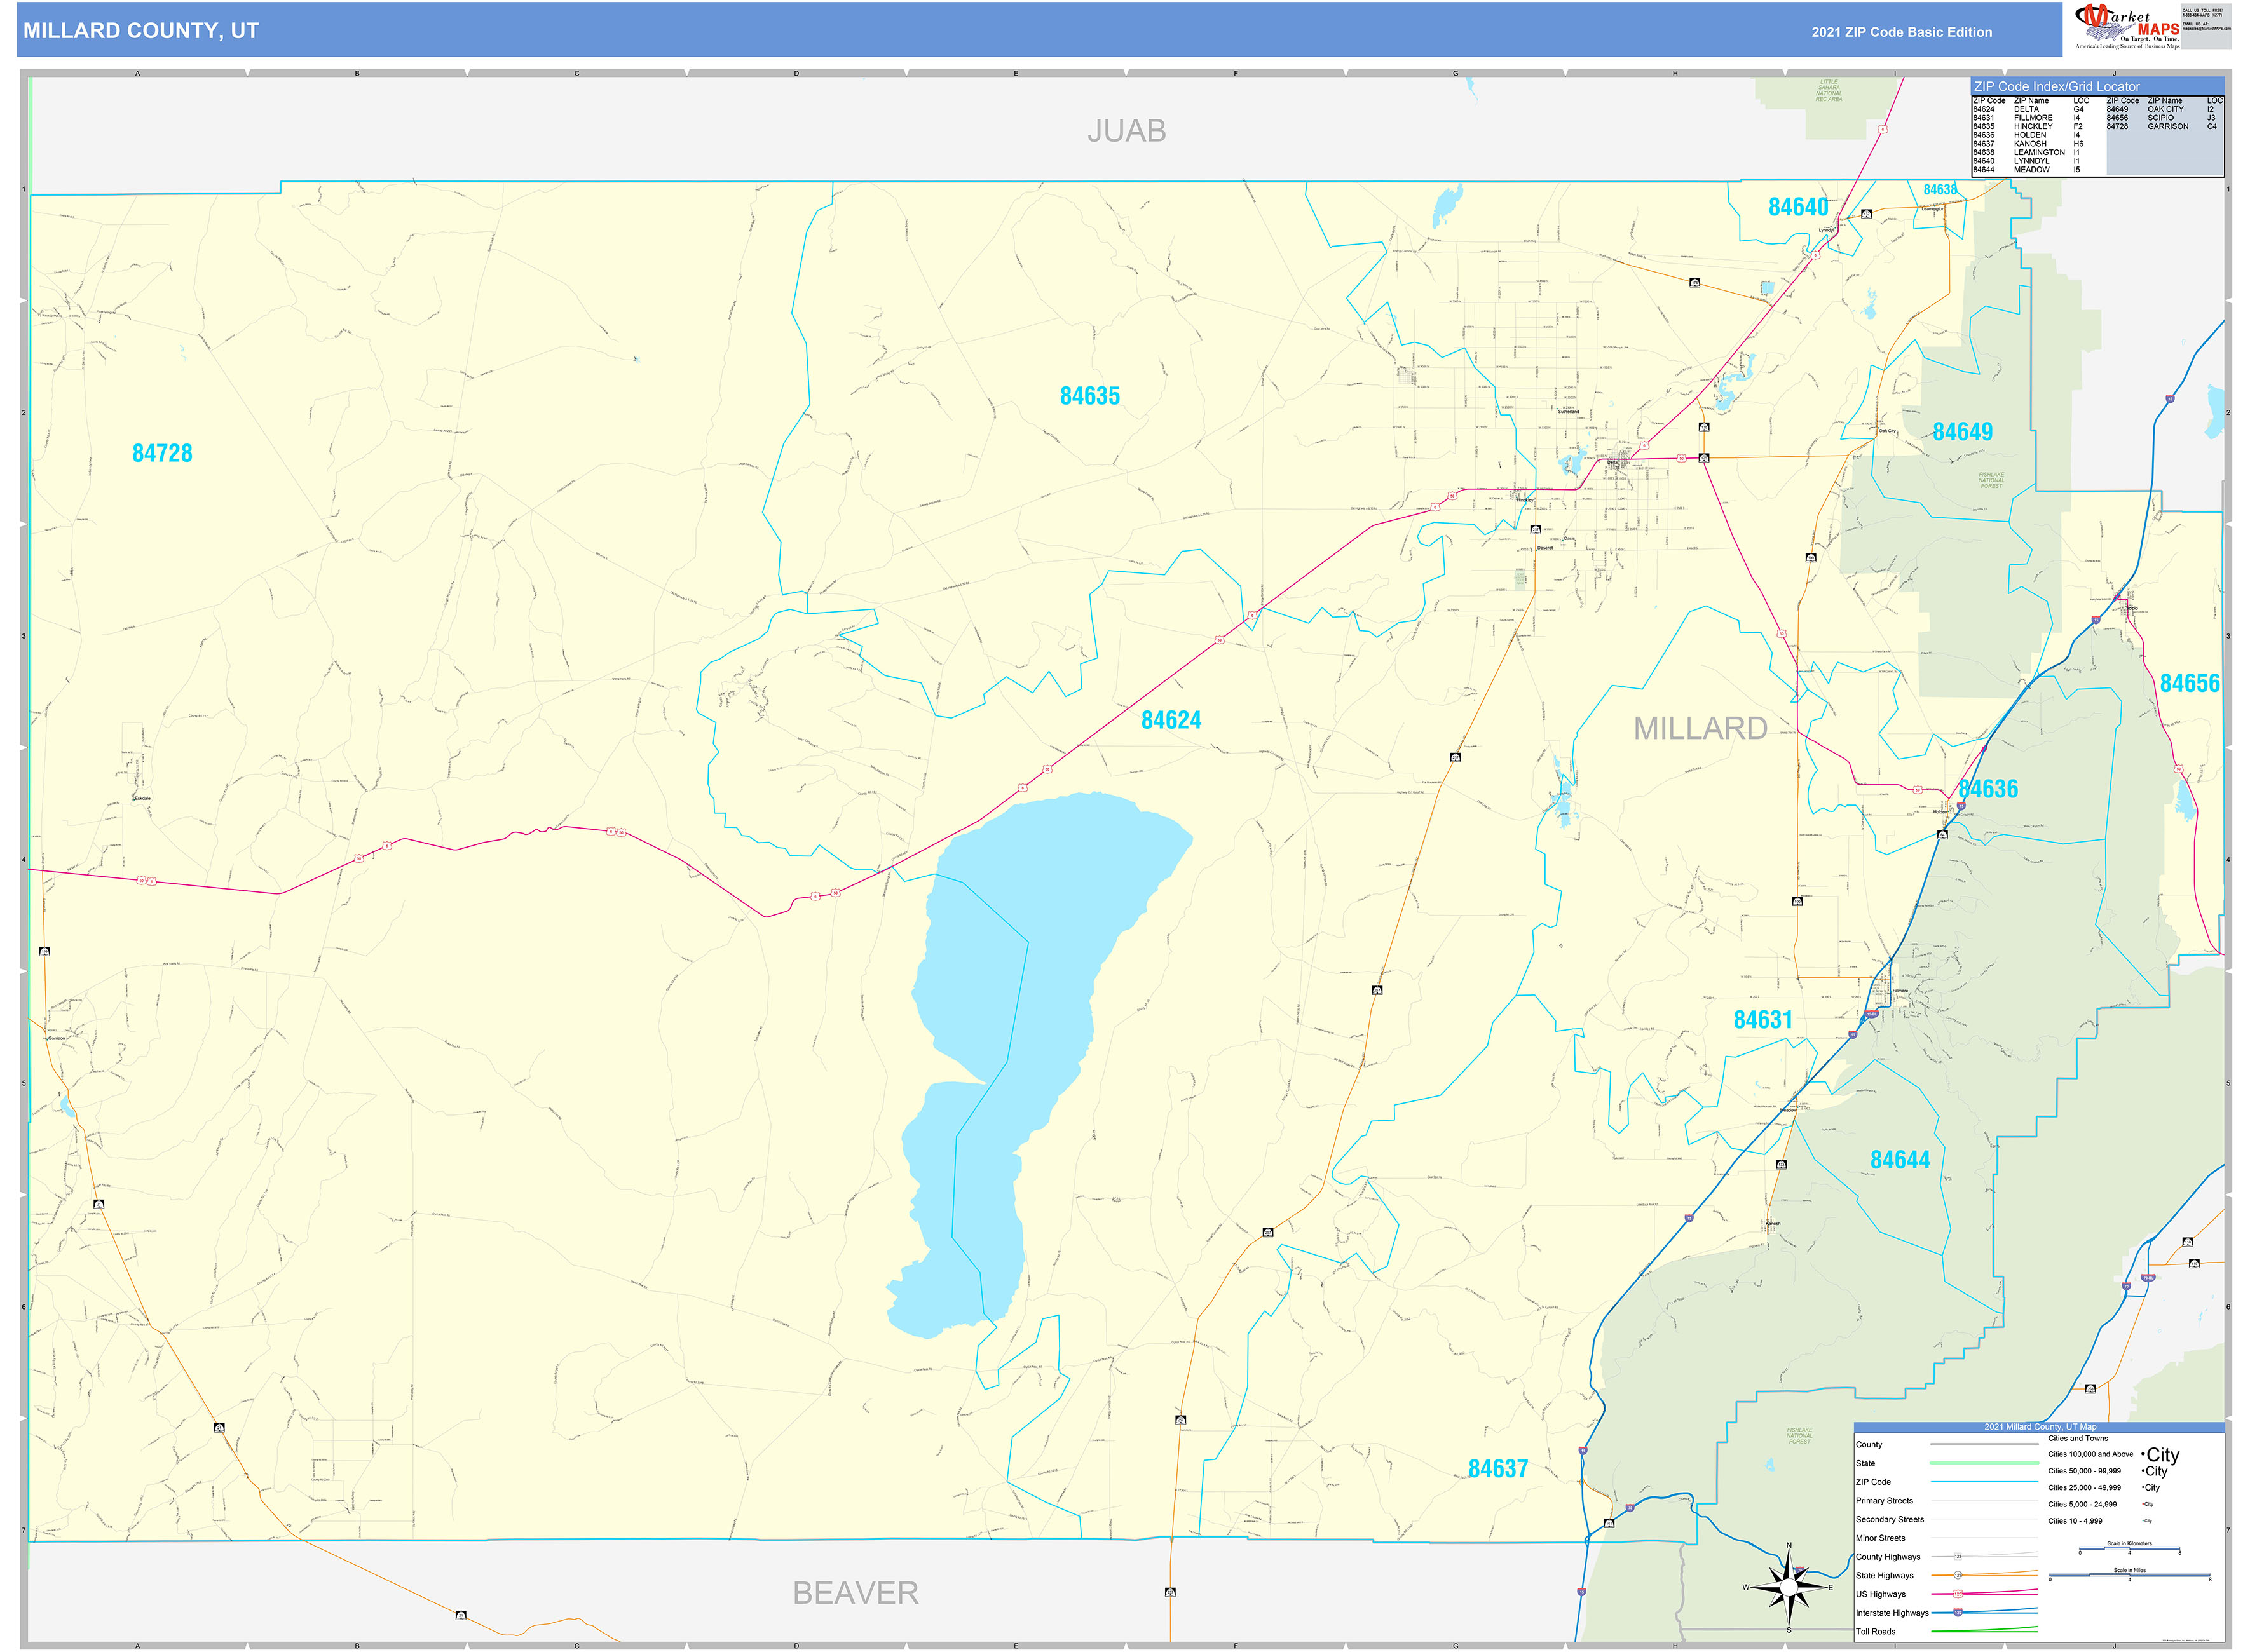Click the compass rose symbol
2243x1652 pixels.
(x=1789, y=1588)
